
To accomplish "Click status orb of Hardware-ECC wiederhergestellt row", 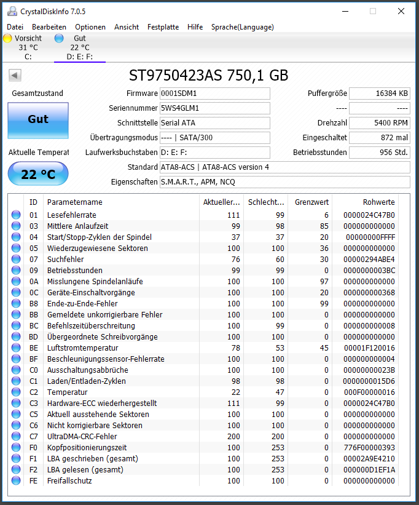I will (x=16, y=403).
